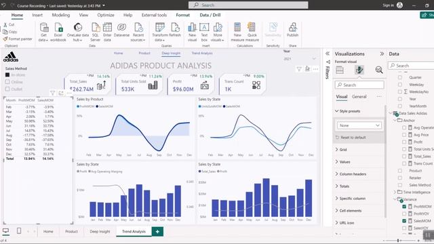Open the Year slicer dropdown
Screen dimensions: 434x244
point(314,59)
